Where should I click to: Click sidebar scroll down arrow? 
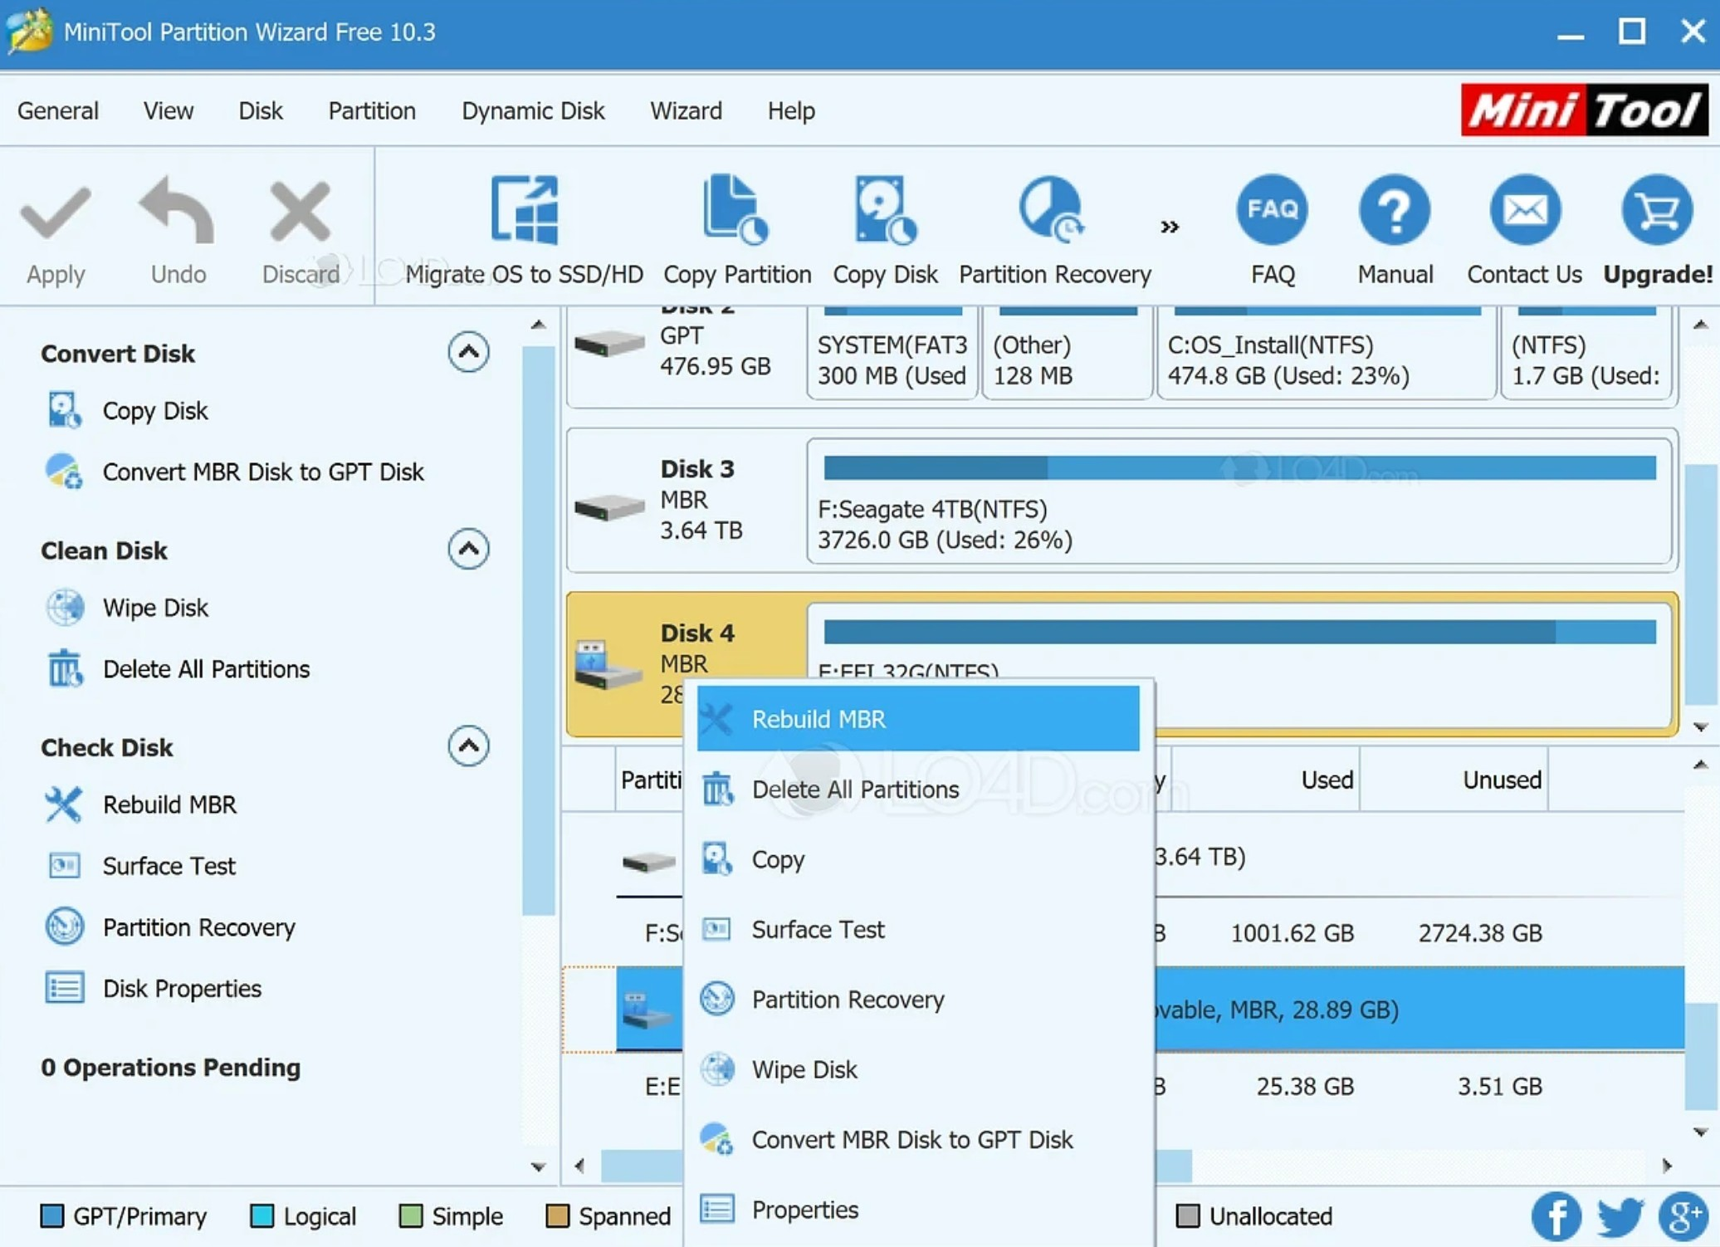pyautogui.click(x=538, y=1166)
